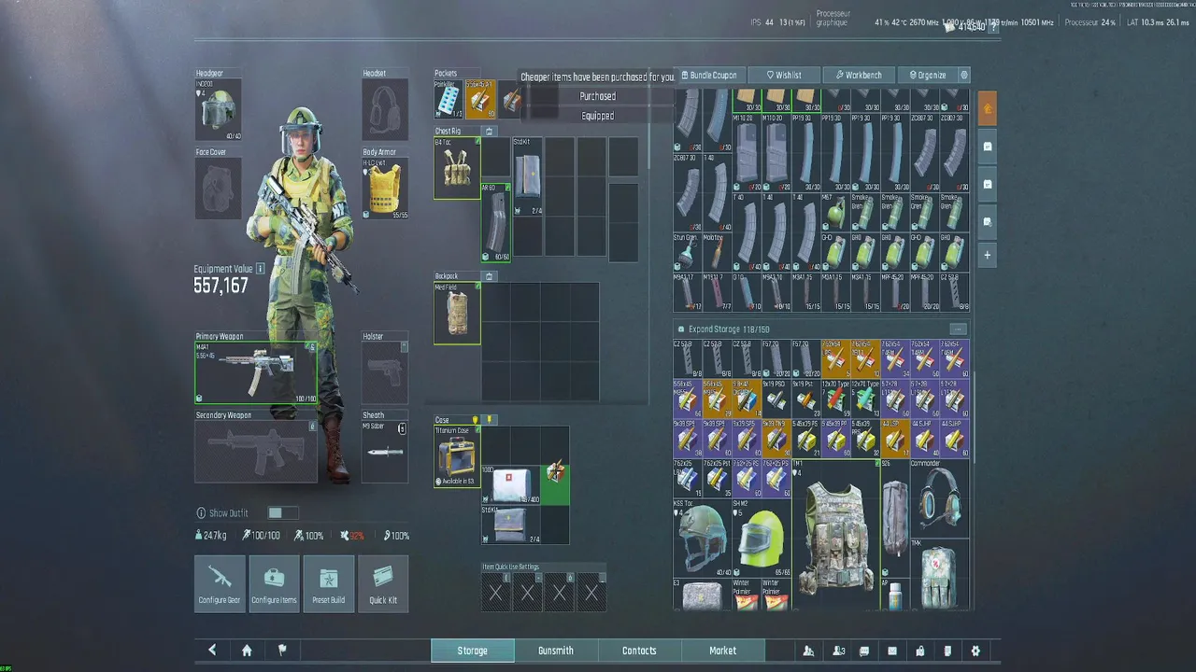The width and height of the screenshot is (1196, 672).
Task: Toggle the lock on Secondary Weapon slot
Action: tap(312, 427)
